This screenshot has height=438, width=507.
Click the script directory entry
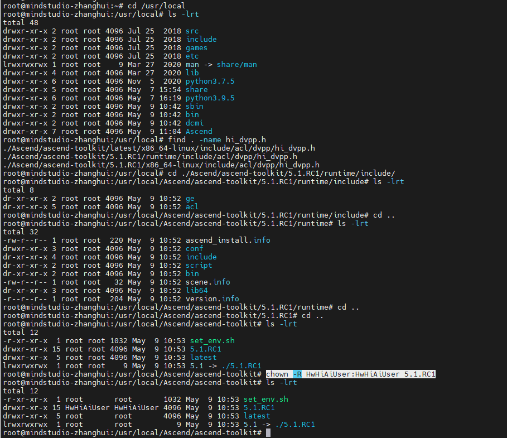pyautogui.click(x=199, y=265)
